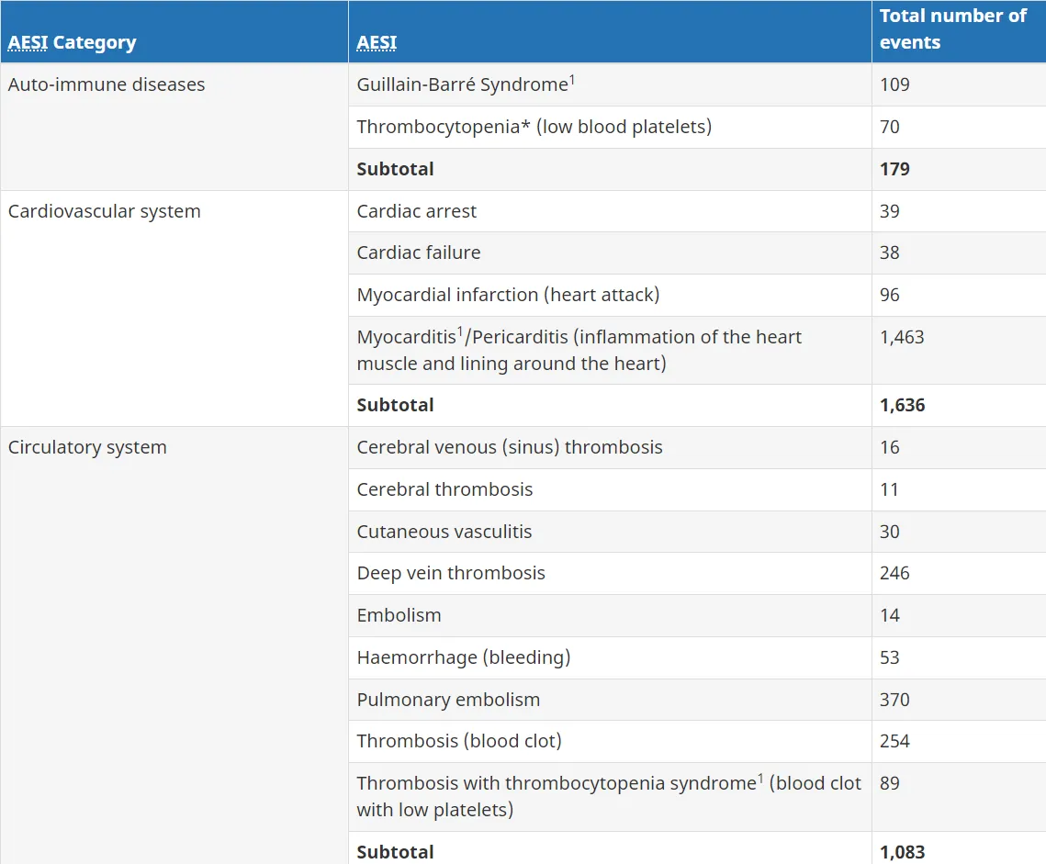Click the AESI column header abbreviation
The image size is (1046, 864).
pyautogui.click(x=377, y=43)
